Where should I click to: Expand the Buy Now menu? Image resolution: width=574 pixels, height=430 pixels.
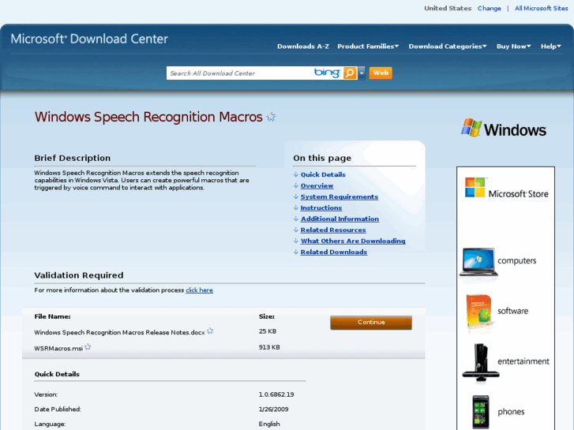(x=513, y=47)
